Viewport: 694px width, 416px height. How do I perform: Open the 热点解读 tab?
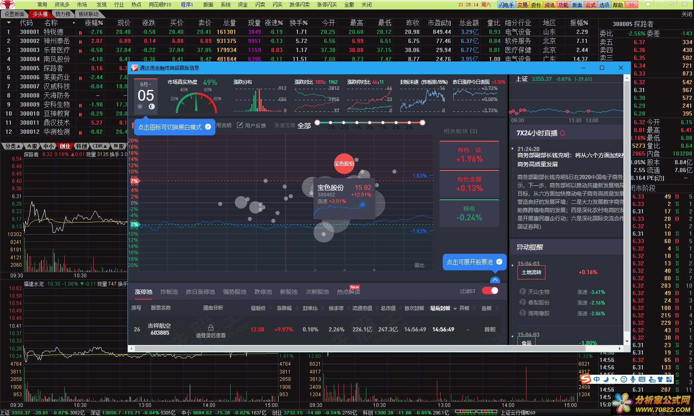[349, 292]
